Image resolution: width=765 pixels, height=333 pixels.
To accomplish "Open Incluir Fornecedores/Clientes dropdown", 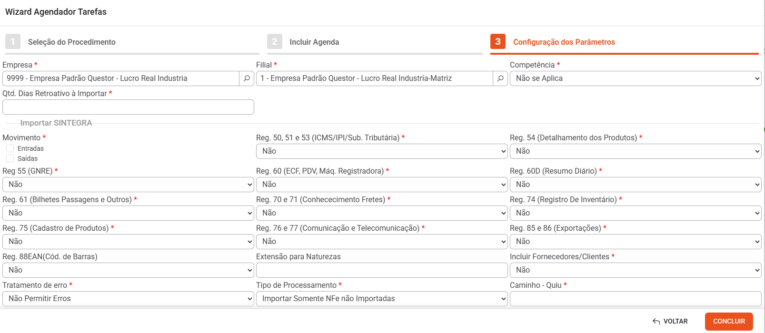I will (636, 270).
